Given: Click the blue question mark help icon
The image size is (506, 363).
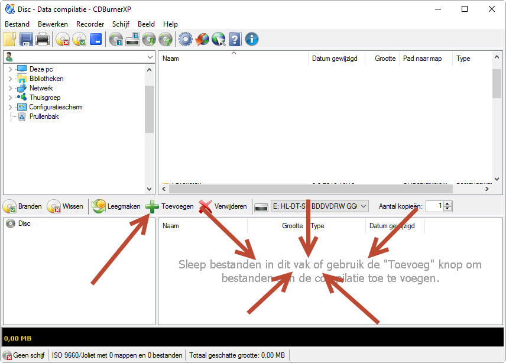Looking at the screenshot, I should (x=235, y=40).
